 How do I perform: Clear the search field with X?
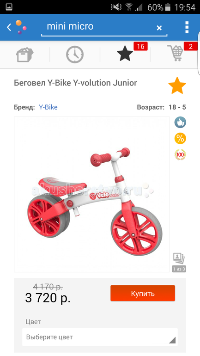click(x=159, y=28)
